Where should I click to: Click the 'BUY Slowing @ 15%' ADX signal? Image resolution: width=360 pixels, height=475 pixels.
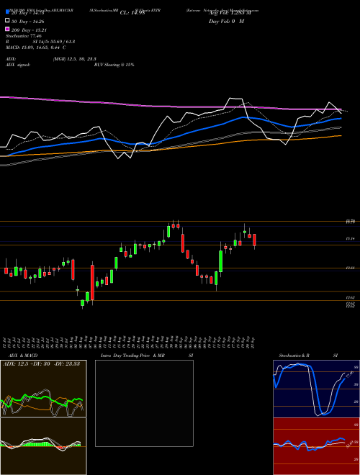(114, 65)
